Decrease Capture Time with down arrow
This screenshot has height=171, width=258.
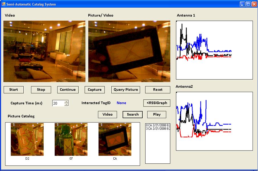(66, 105)
